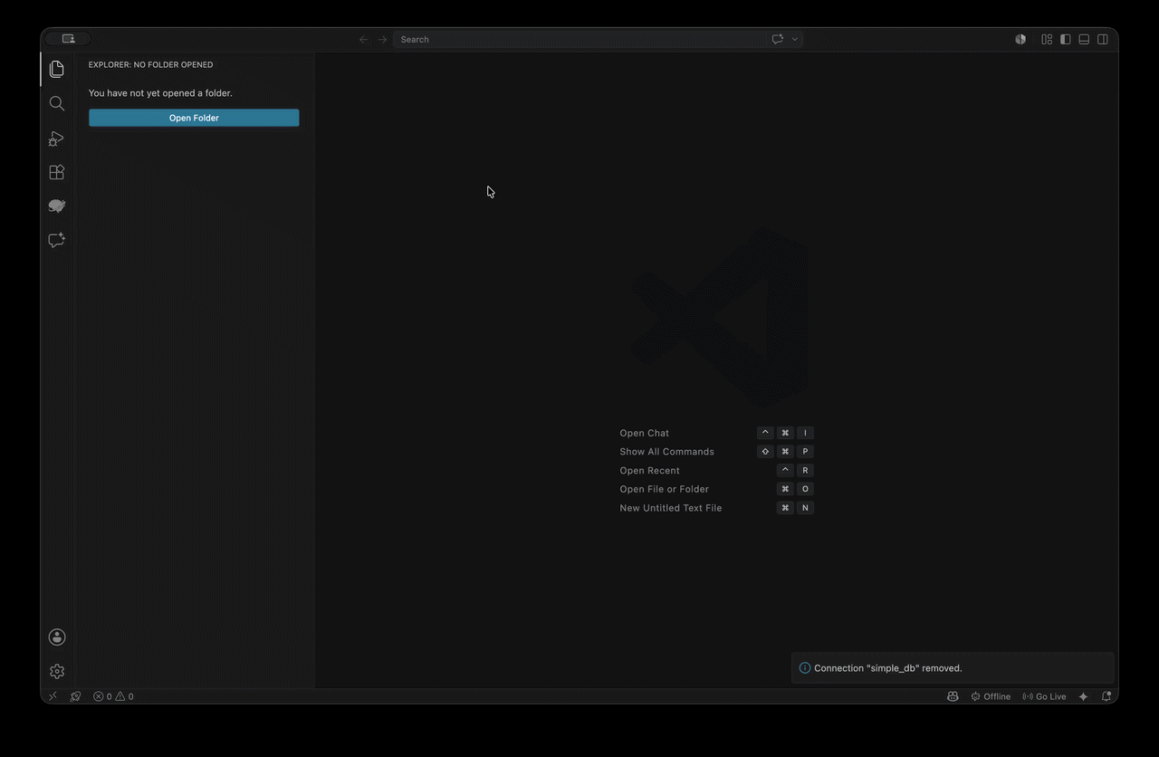Click Show All Commands on welcome screen
Screen dimensions: 1159x757
point(716,452)
